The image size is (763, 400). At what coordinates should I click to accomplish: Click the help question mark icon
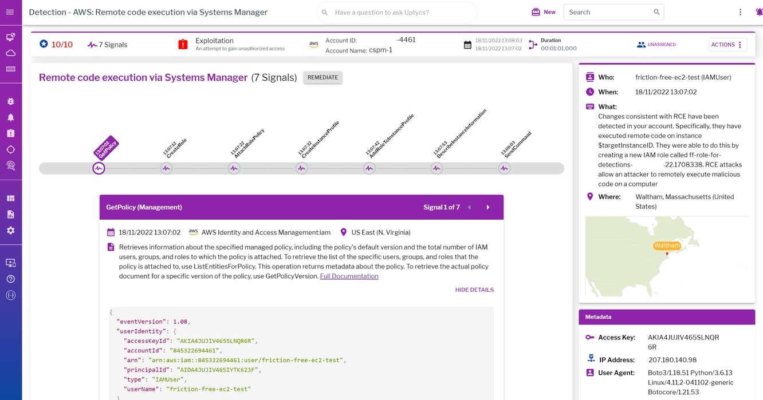point(10,279)
